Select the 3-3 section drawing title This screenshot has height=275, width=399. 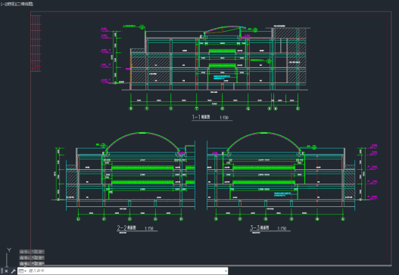259,227
